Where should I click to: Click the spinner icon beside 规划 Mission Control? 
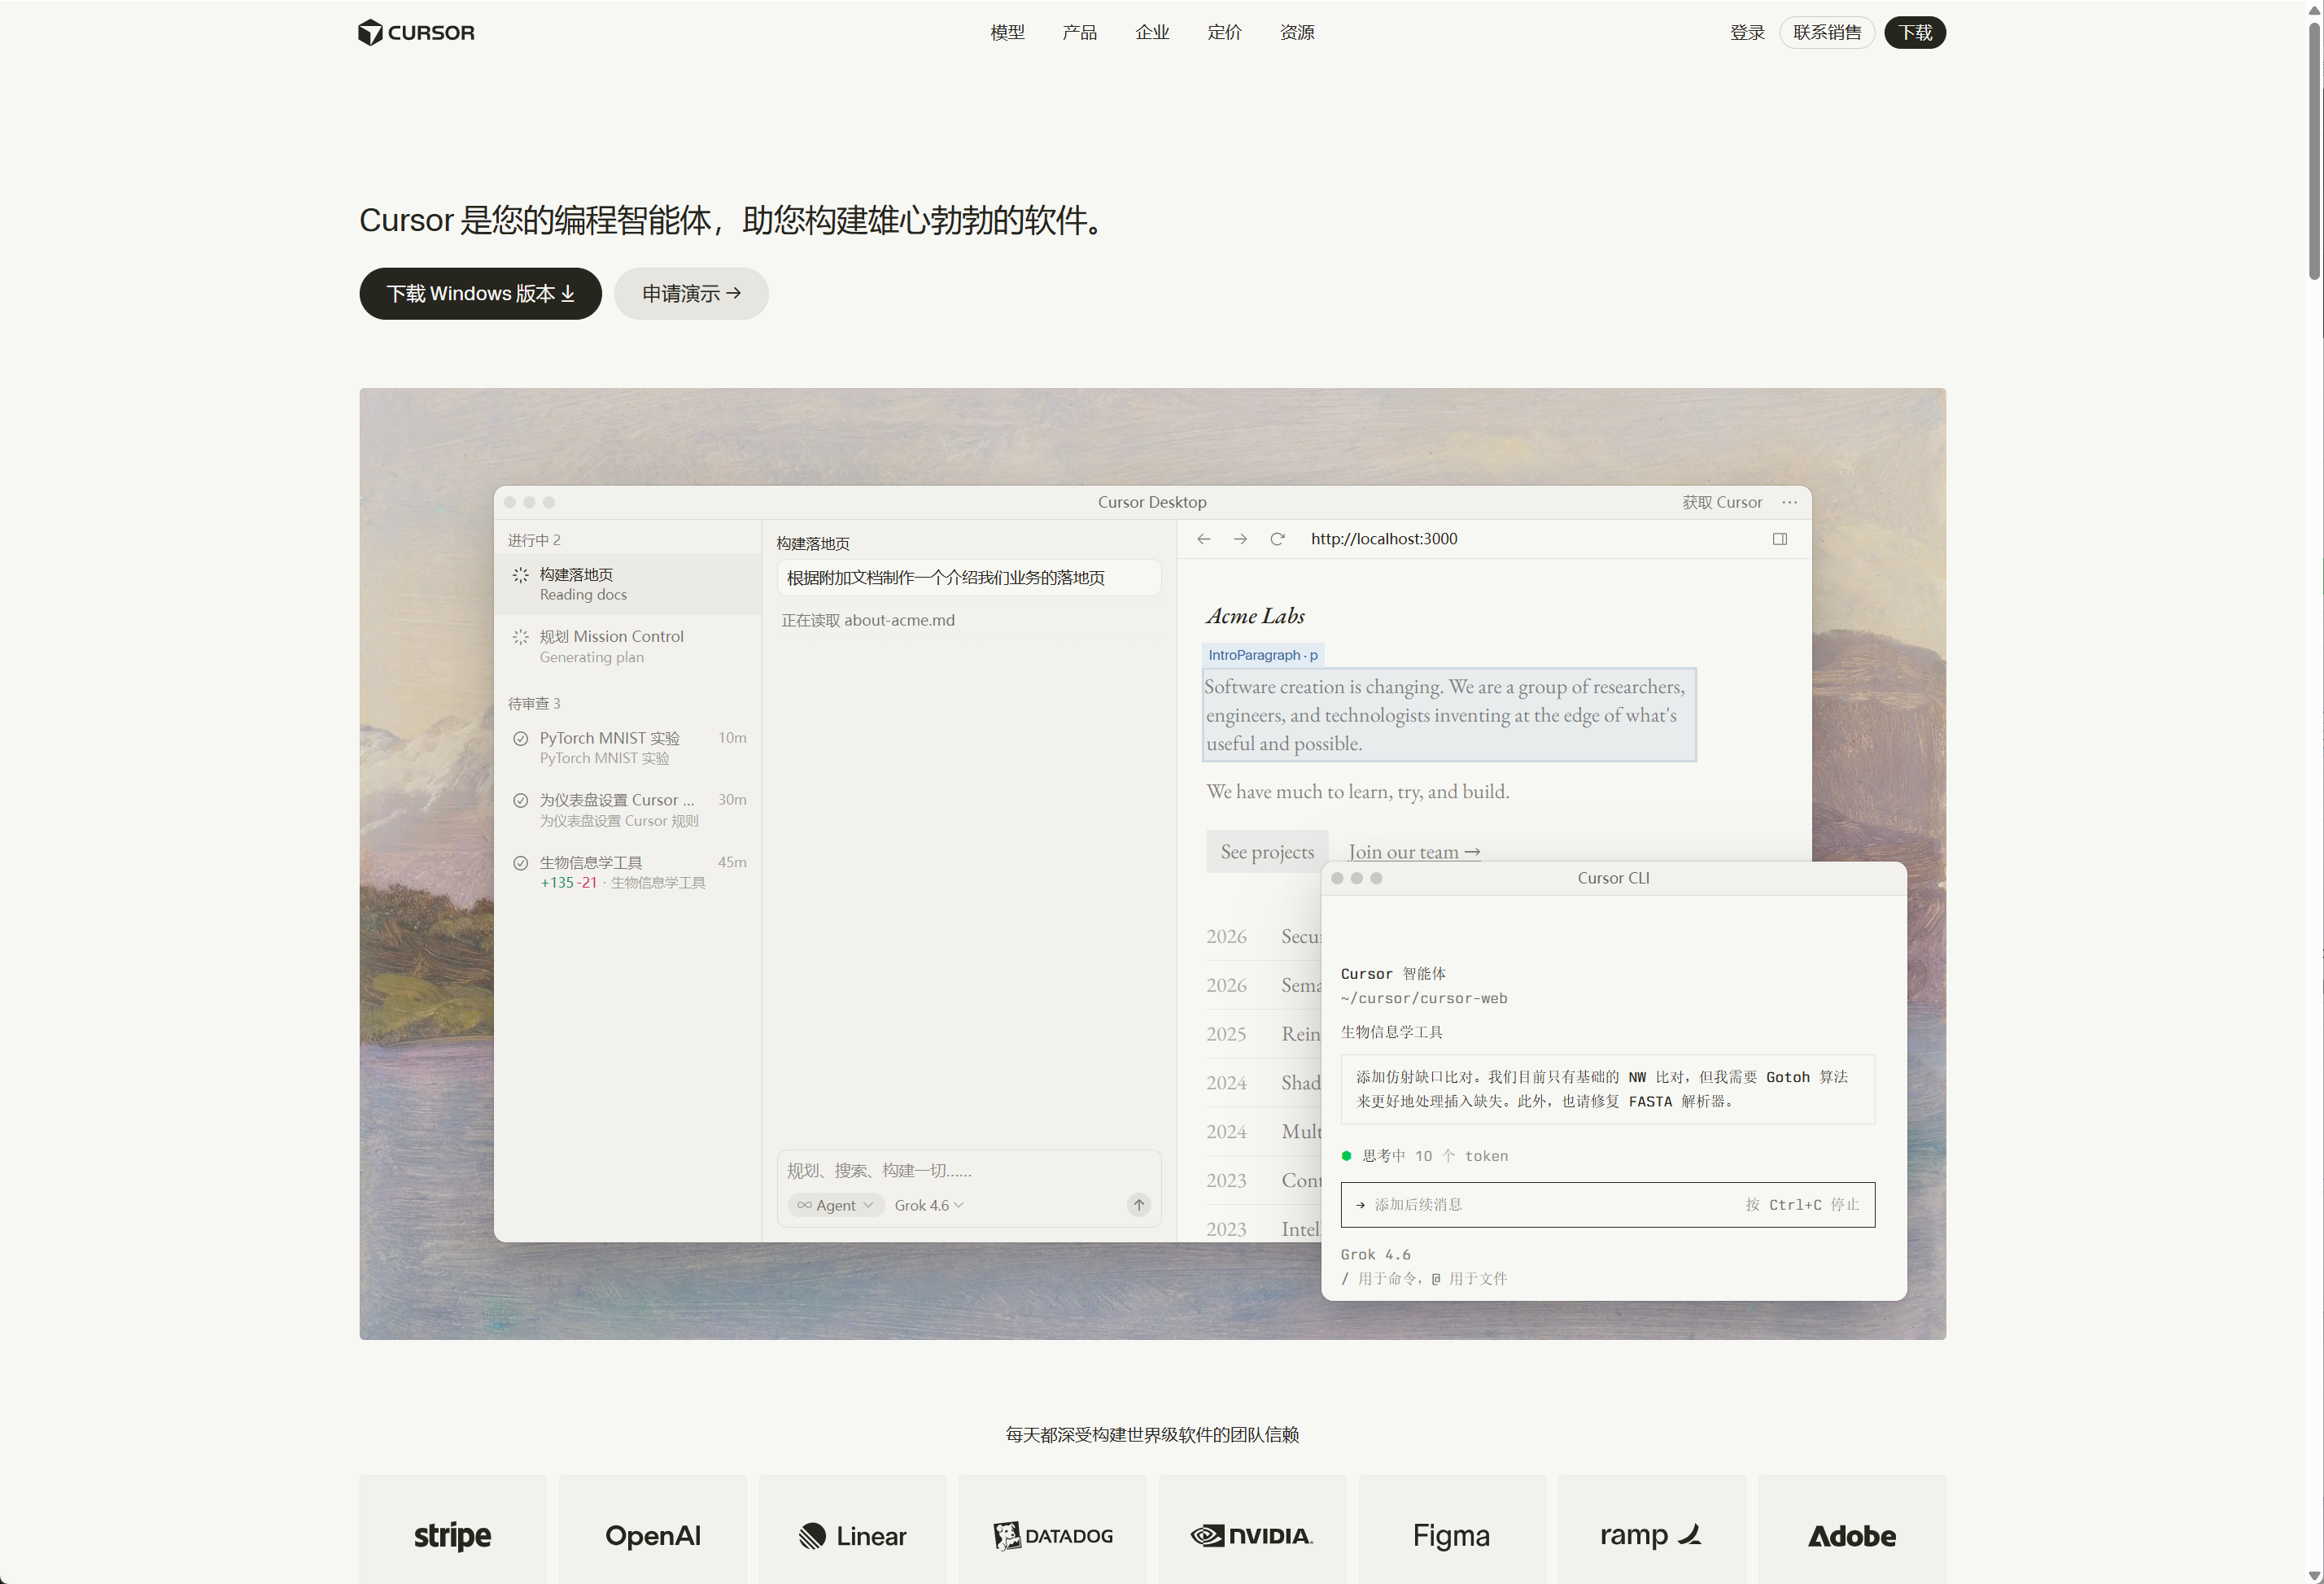pos(521,637)
